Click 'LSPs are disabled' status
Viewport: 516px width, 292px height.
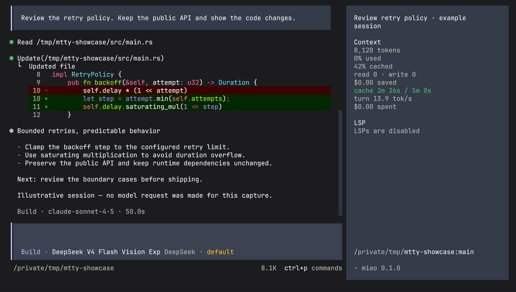[387, 131]
